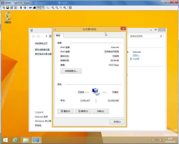Click the Control Panel taskbar button
Viewport: 179px width, 144px height.
click(36, 140)
